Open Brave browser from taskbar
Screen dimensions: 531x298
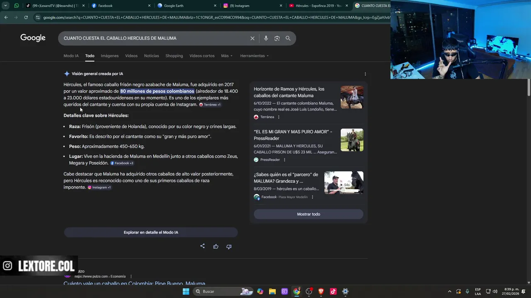pos(321,291)
